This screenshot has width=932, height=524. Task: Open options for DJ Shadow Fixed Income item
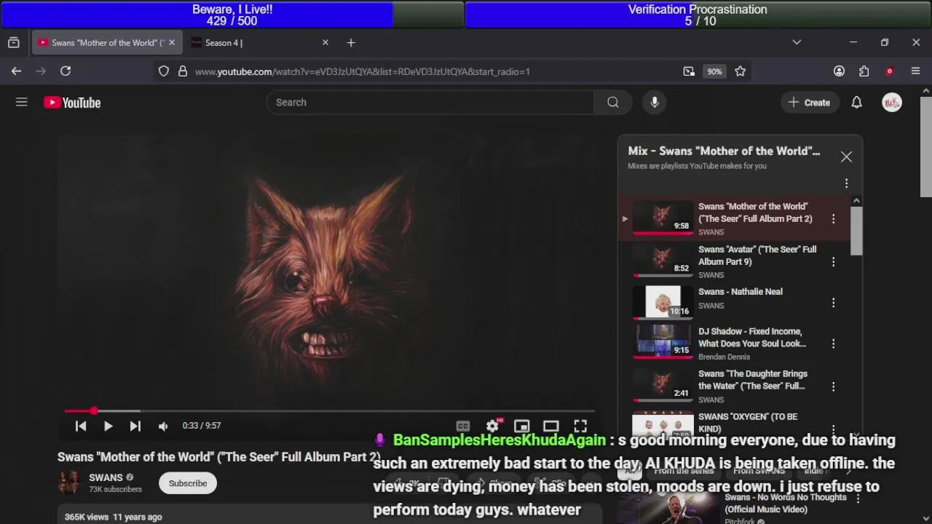(x=834, y=344)
